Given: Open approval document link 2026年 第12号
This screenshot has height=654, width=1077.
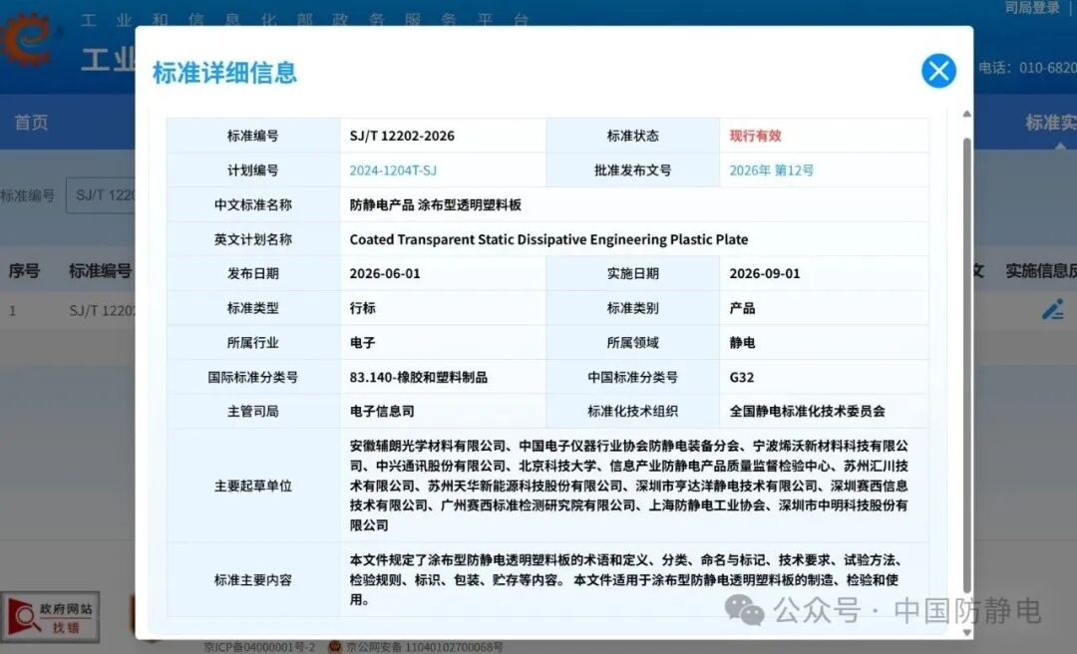Looking at the screenshot, I should click(x=771, y=170).
